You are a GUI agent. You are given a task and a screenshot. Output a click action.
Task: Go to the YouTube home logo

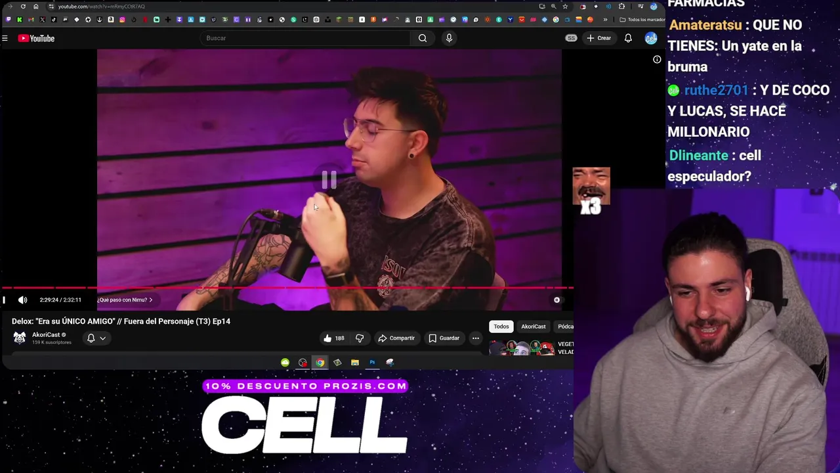tap(36, 38)
